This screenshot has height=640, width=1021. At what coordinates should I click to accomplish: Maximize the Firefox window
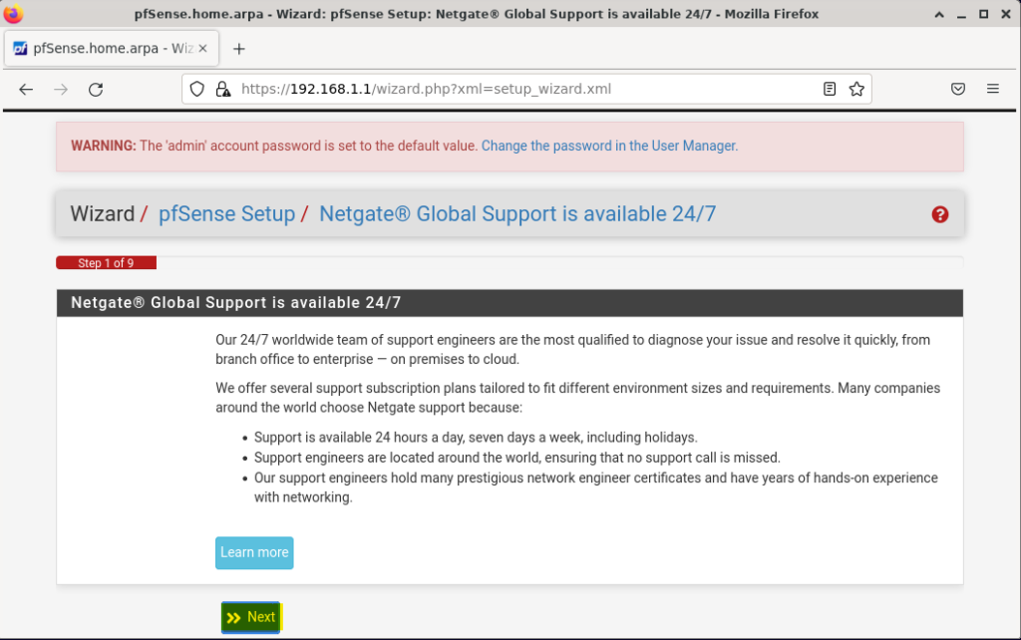pos(983,14)
